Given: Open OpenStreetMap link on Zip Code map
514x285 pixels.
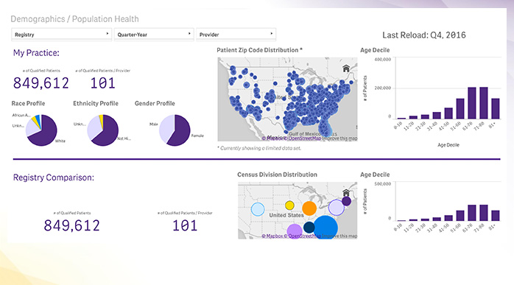Looking at the screenshot, I should tap(305, 138).
